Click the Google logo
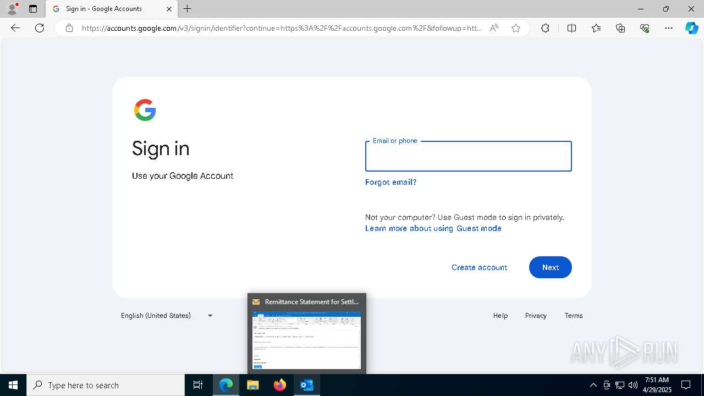This screenshot has width=704, height=396. coord(145,110)
